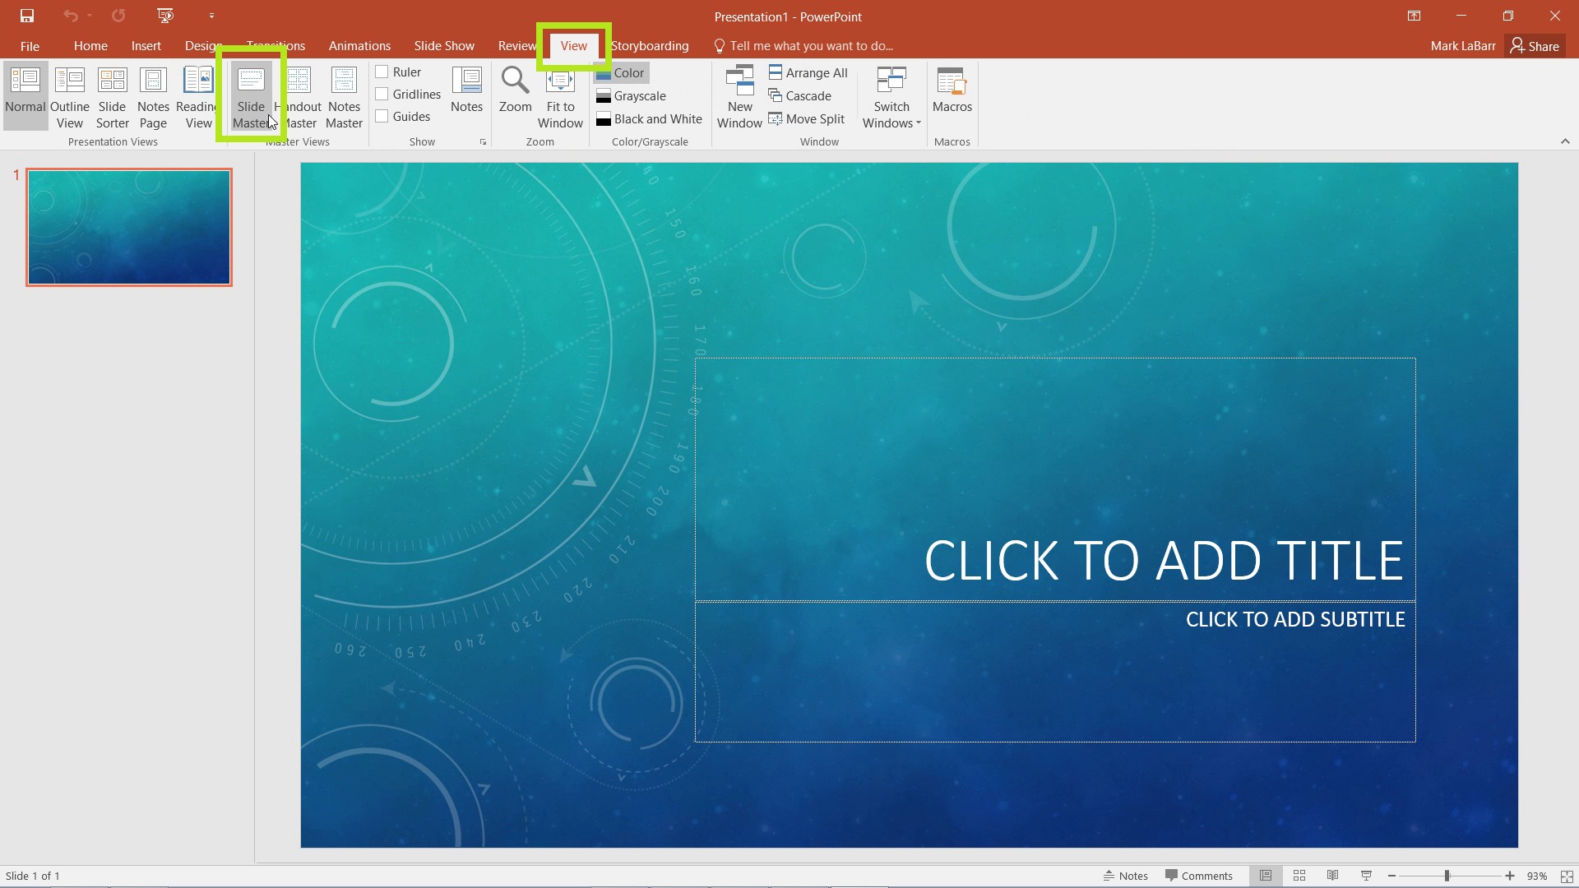Screen dimensions: 1579x888
Task: Expand the Show group dialog launcher
Action: (483, 142)
